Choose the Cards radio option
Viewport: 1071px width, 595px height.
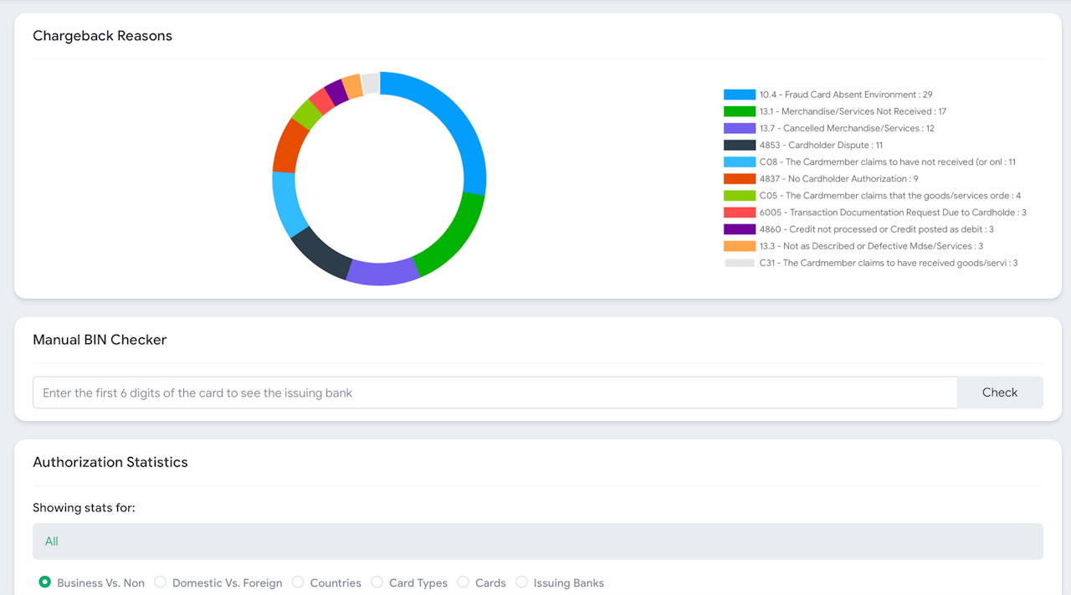tap(464, 582)
